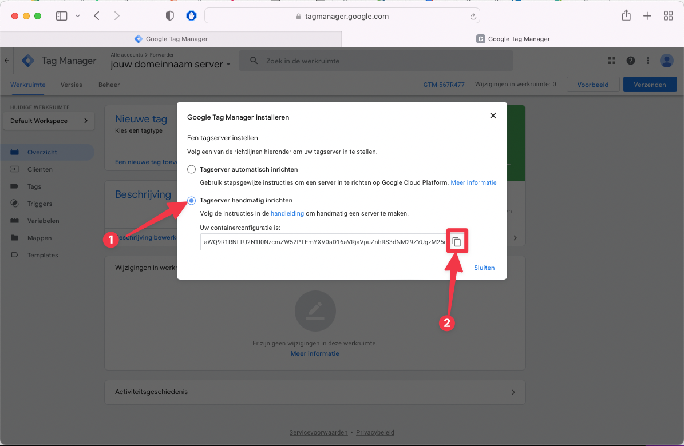Viewport: 684px width, 446px height.
Task: Close the Tag Manager install dialog
Action: click(x=493, y=116)
